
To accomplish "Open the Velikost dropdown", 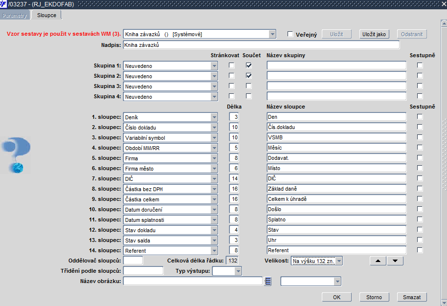I will tap(339, 261).
